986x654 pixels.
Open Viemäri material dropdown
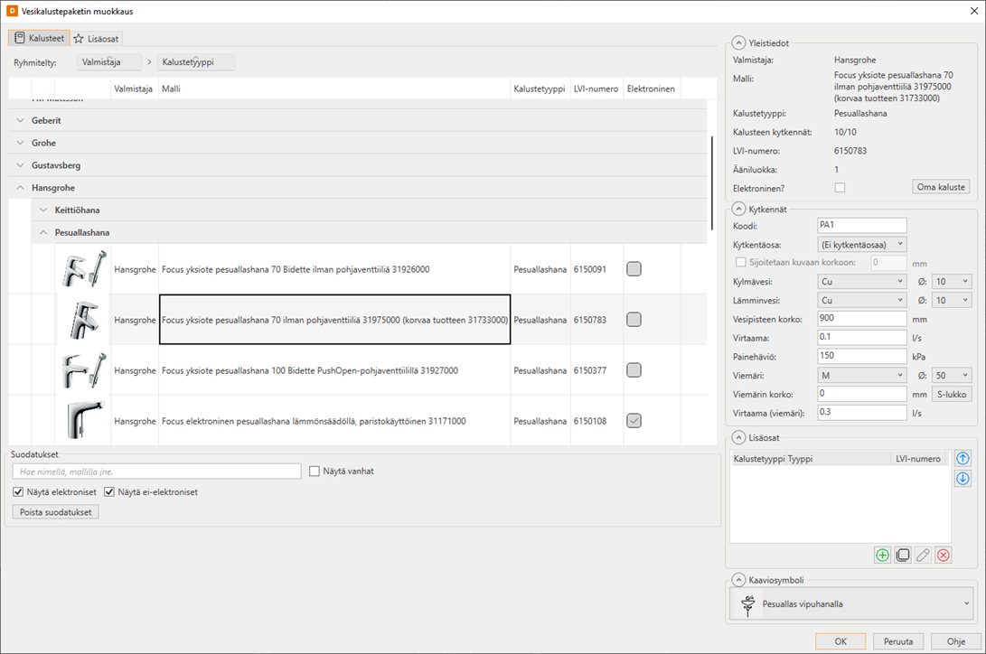[862, 375]
